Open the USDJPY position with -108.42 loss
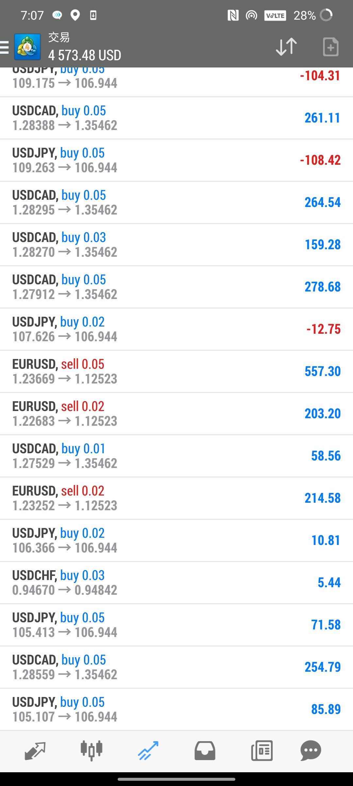 coord(176,160)
